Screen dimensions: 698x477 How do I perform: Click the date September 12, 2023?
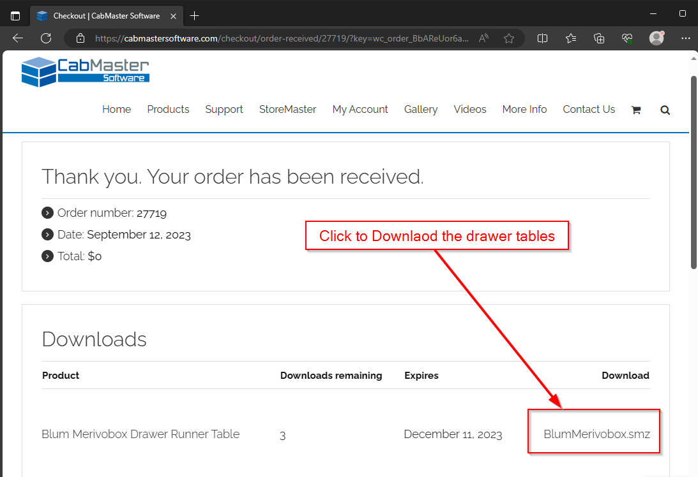pos(139,235)
